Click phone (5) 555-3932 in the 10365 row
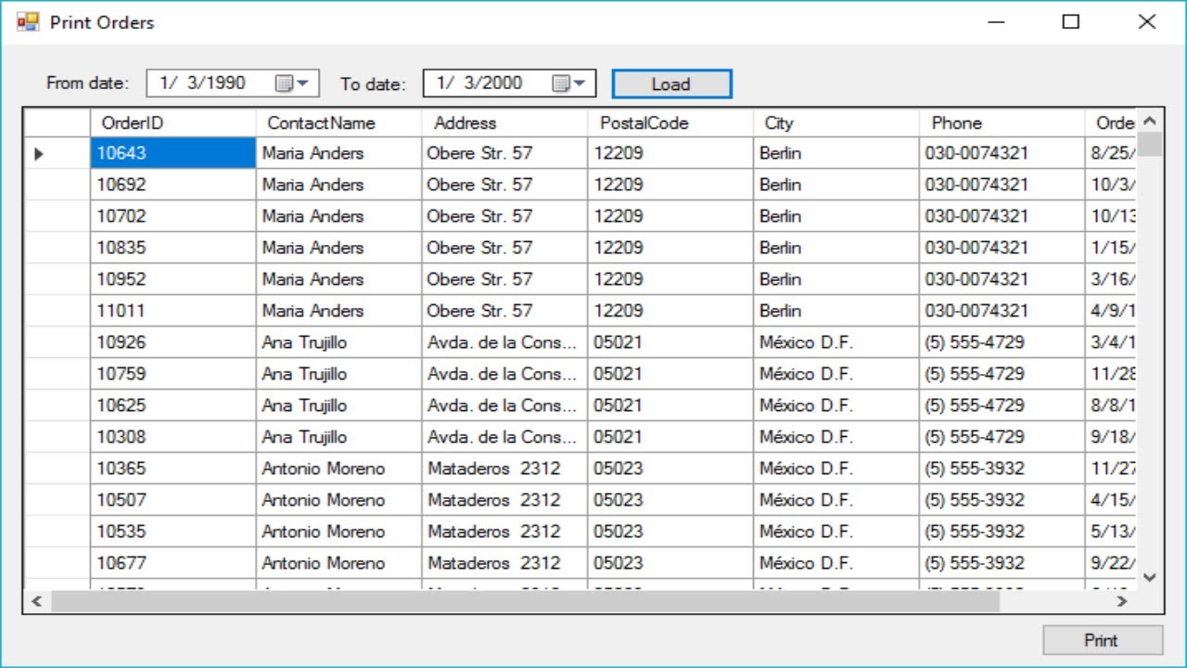The image size is (1187, 668). (x=1002, y=469)
